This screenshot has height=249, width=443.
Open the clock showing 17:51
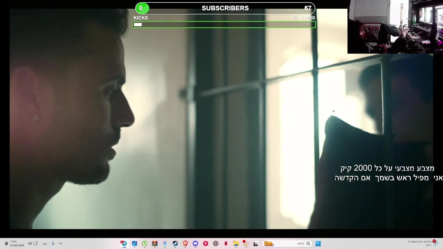coord(17,243)
